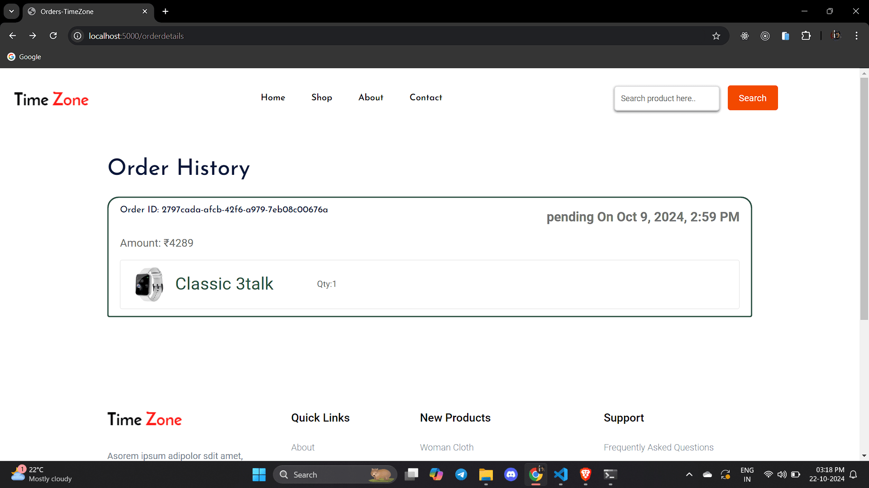
Task: Open React DevTools extension icon
Action: click(745, 36)
